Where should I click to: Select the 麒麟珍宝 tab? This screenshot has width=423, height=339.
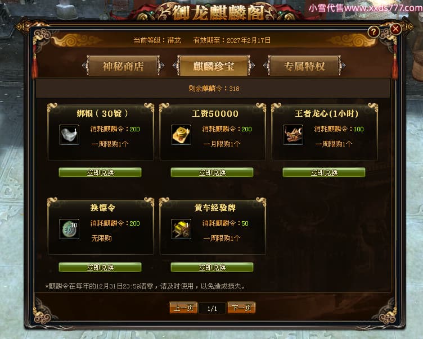[x=214, y=66]
